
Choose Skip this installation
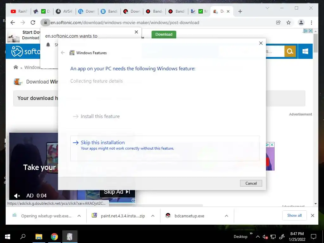pyautogui.click(x=165, y=148)
